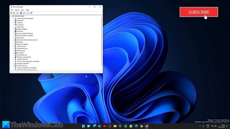This screenshot has height=129, width=230.
Task: Open the Action menu
Action: (x=17, y=10)
